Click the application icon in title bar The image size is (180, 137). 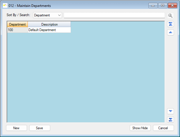[5, 5]
